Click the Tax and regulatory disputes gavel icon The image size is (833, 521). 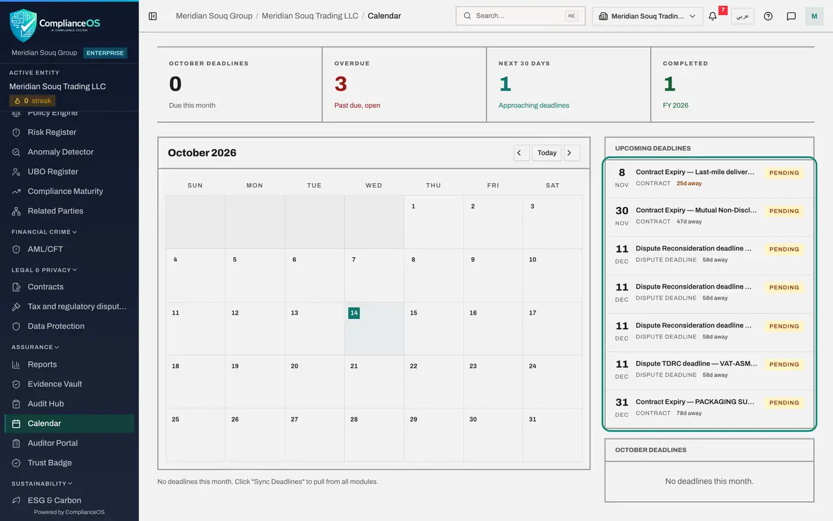tap(16, 307)
